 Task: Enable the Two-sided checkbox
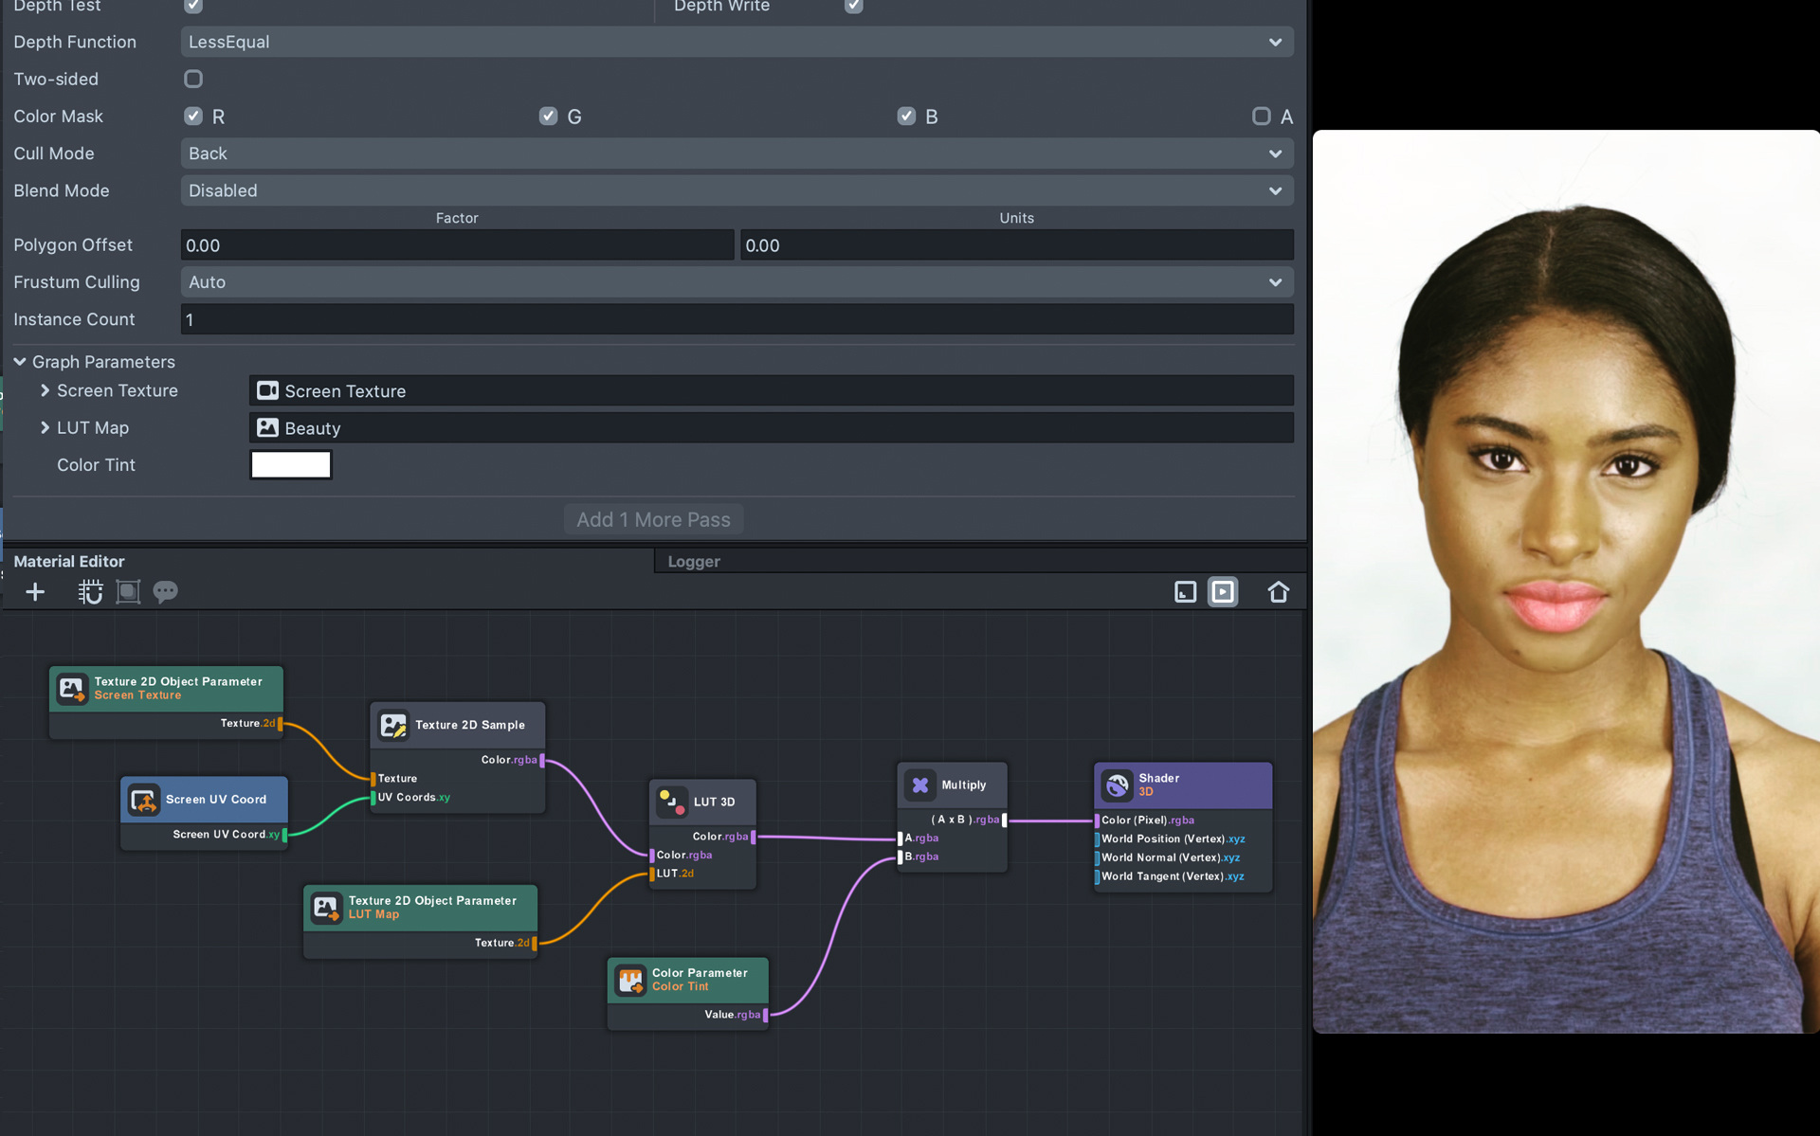(x=193, y=79)
